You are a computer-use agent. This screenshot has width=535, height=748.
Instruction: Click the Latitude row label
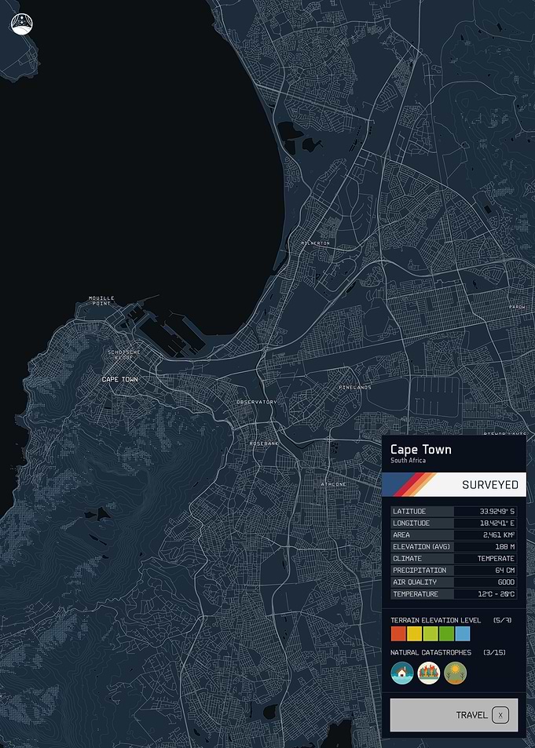click(409, 512)
